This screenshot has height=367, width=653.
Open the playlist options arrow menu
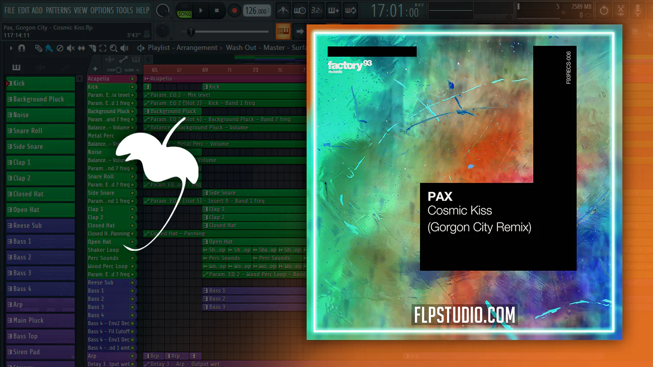11,48
